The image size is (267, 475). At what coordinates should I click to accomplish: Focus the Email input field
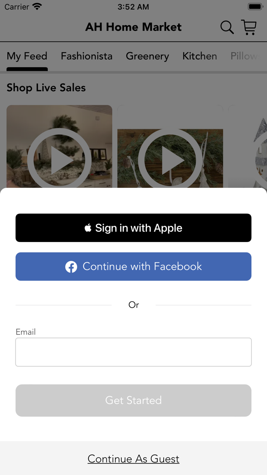(x=133, y=352)
